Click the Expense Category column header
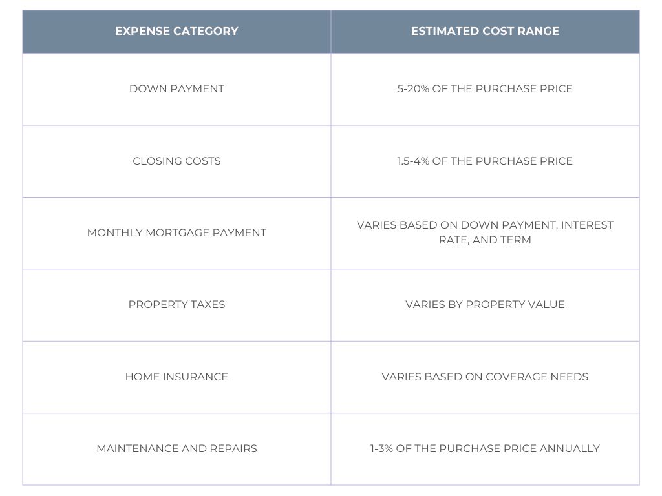662x496 pixels. point(176,31)
